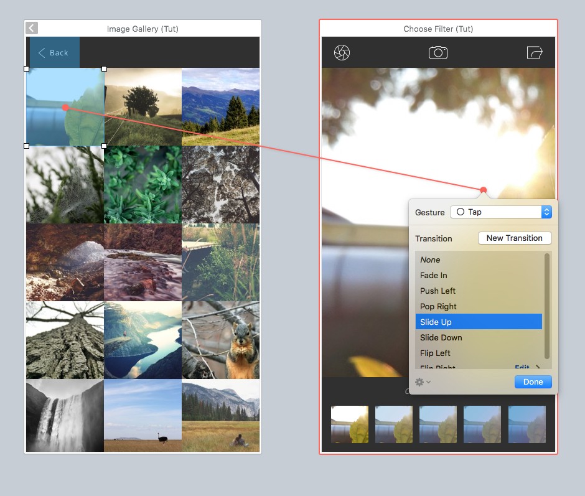This screenshot has height=496, width=585.
Task: Click the gray back-arrow artboard icon
Action: [32, 28]
